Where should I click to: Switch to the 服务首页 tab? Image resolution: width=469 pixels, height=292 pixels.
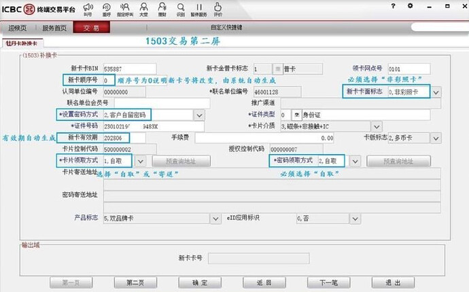(54, 28)
